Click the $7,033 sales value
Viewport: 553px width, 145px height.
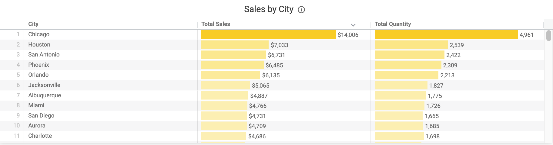point(280,45)
